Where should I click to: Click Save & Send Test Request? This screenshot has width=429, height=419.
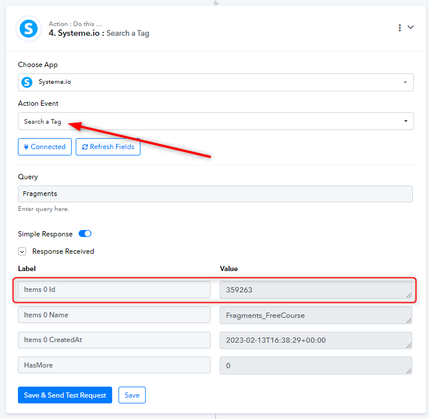click(65, 395)
